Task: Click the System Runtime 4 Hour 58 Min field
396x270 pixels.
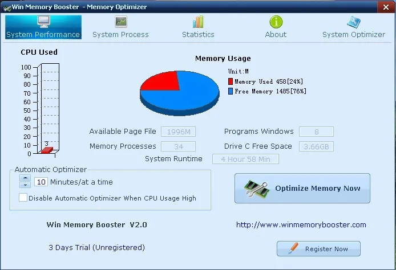Action: click(245, 159)
